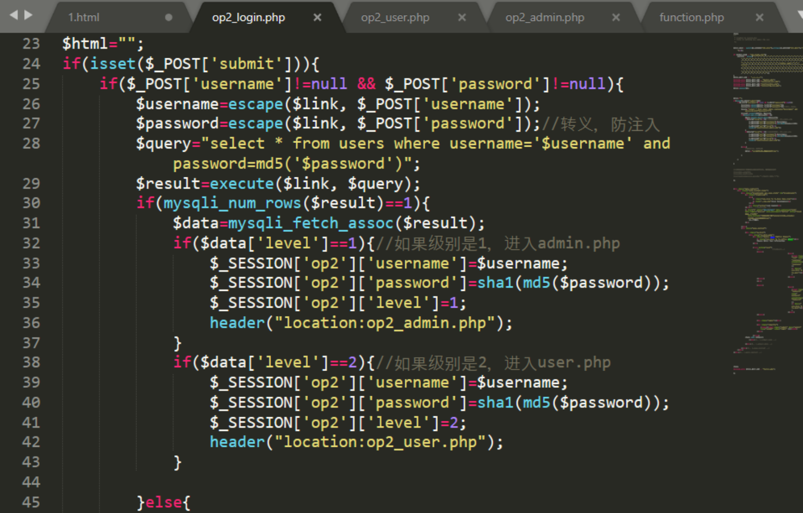Click the $_SESSION level assignment =2 on line 41
Image resolution: width=803 pixels, height=513 pixels.
338,422
